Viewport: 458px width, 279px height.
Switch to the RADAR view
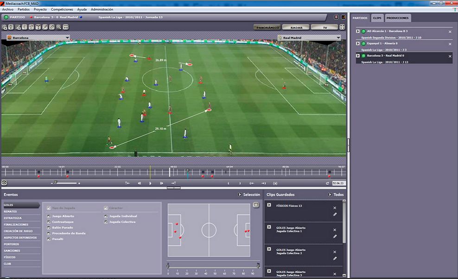[296, 27]
